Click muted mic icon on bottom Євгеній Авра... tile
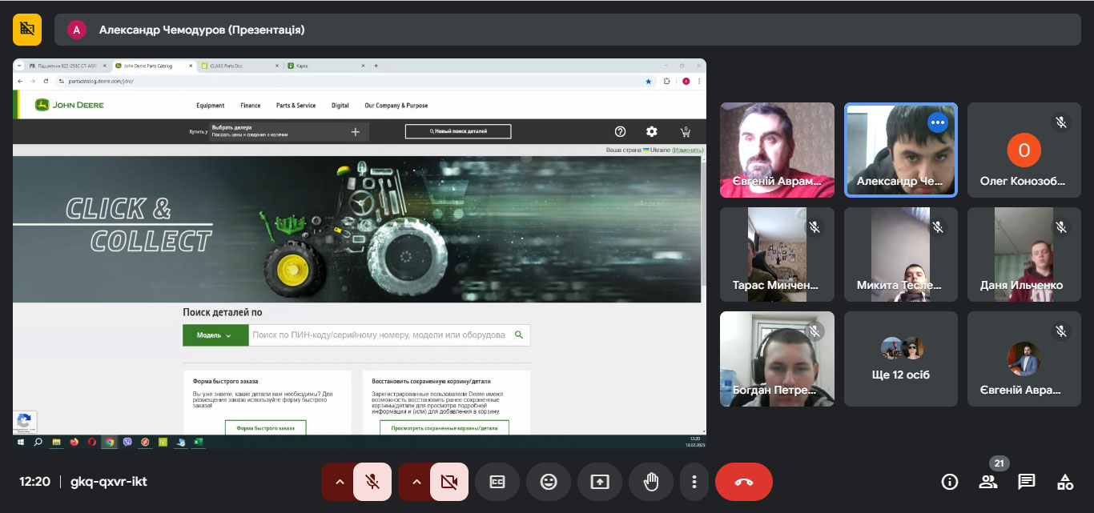 (x=1061, y=331)
